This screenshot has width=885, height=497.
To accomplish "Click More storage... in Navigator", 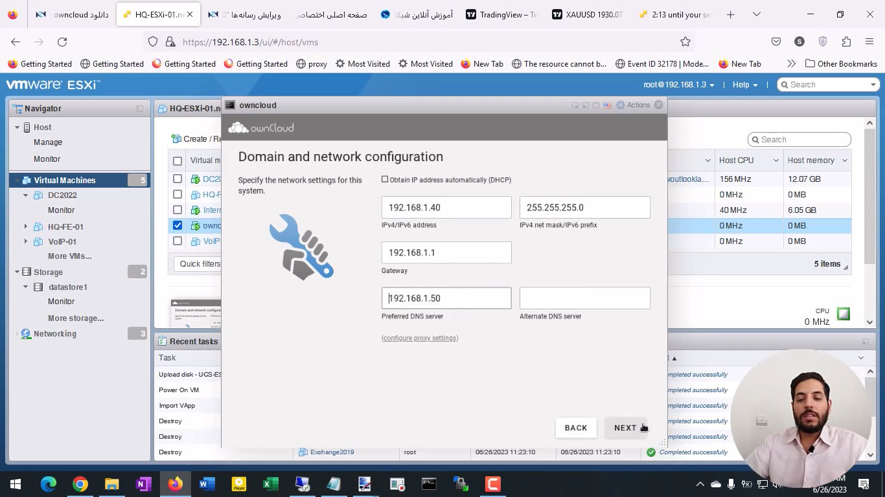I will (x=76, y=318).
